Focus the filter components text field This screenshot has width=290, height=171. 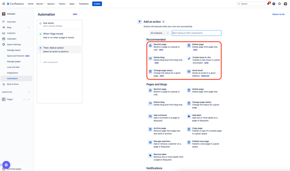pos(197,33)
